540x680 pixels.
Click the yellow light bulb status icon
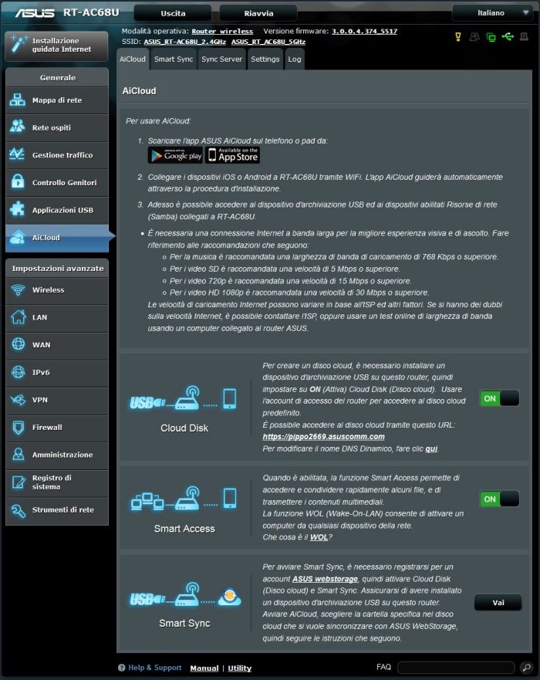tap(458, 37)
